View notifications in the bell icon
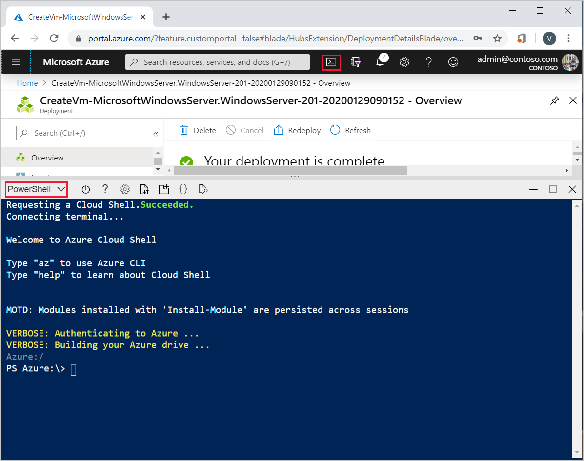The image size is (584, 461). point(380,62)
